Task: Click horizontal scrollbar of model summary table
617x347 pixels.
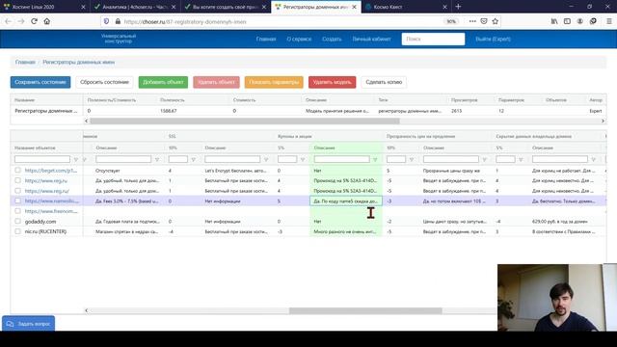Action: (245, 121)
